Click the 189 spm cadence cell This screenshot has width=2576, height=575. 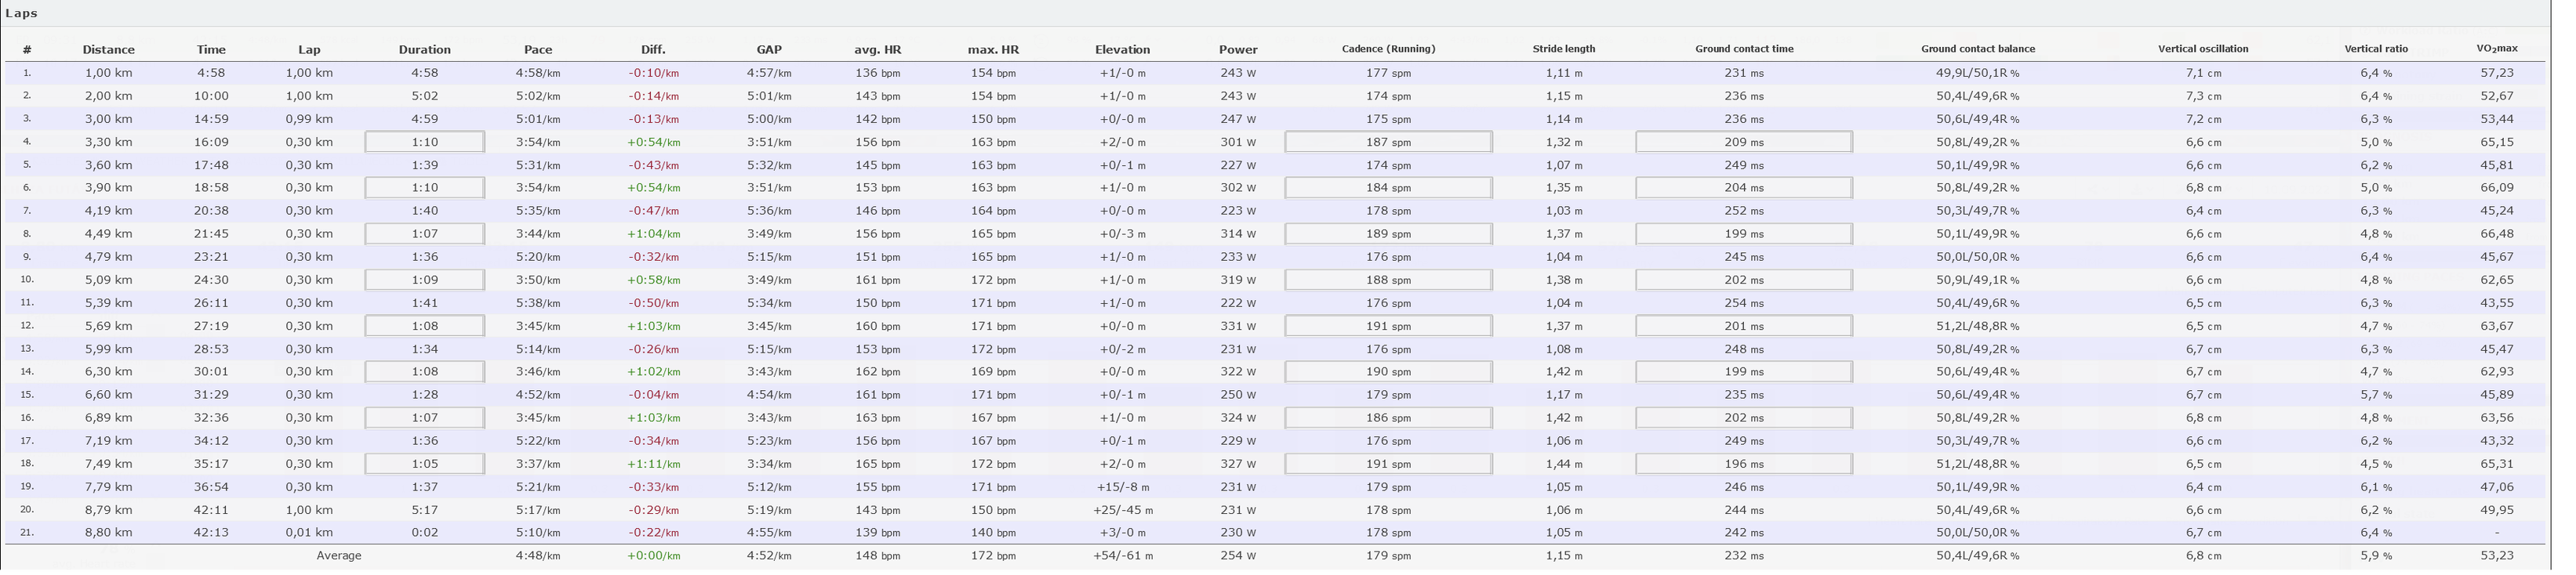coord(1388,233)
